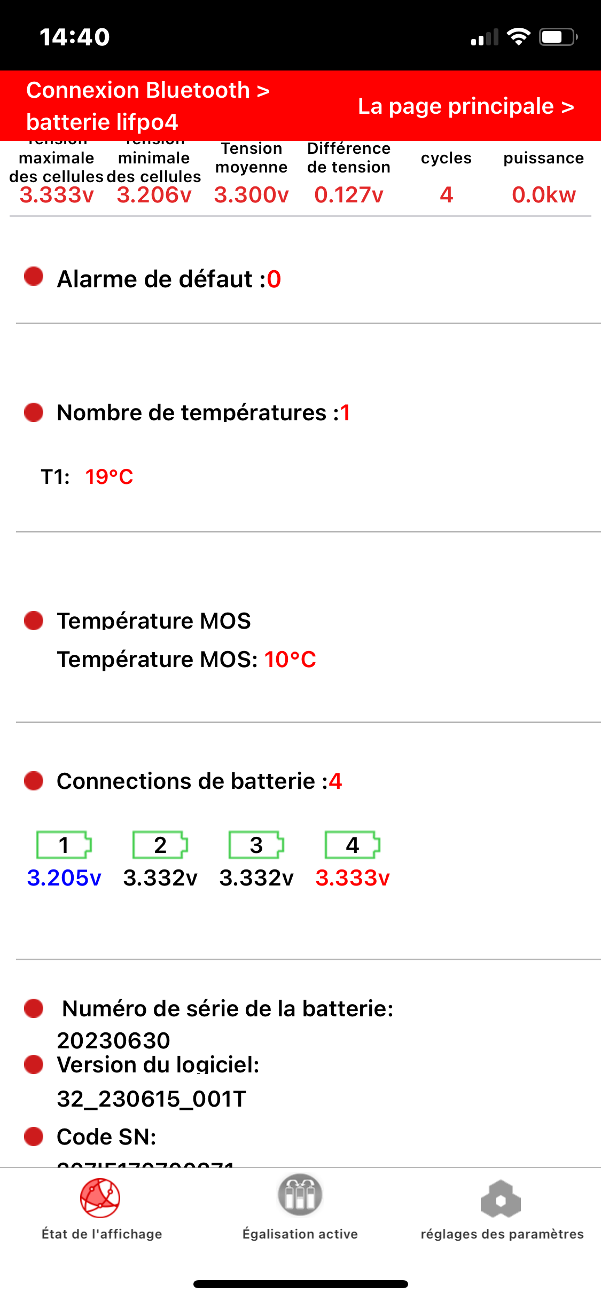Select battery cell 3 icon
Image resolution: width=601 pixels, height=1301 pixels.
(256, 845)
